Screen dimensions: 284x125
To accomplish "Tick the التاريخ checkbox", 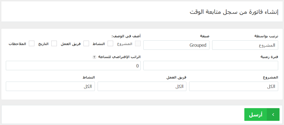I will [x=54, y=43].
